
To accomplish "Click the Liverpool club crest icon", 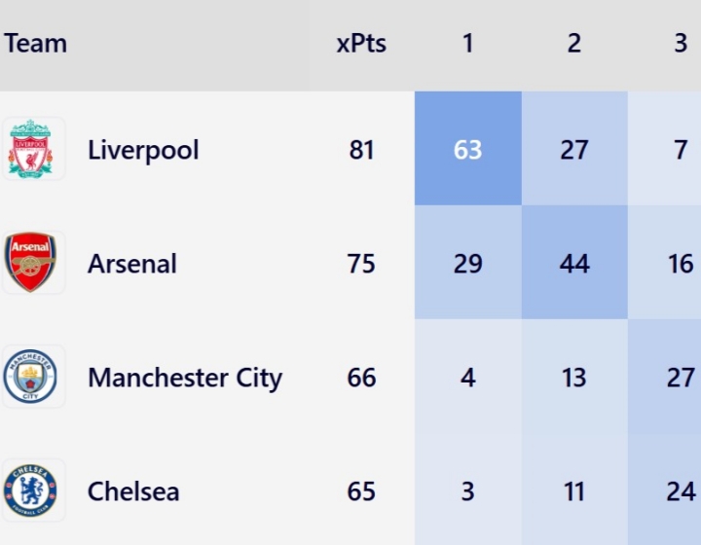I will pyautogui.click(x=32, y=149).
